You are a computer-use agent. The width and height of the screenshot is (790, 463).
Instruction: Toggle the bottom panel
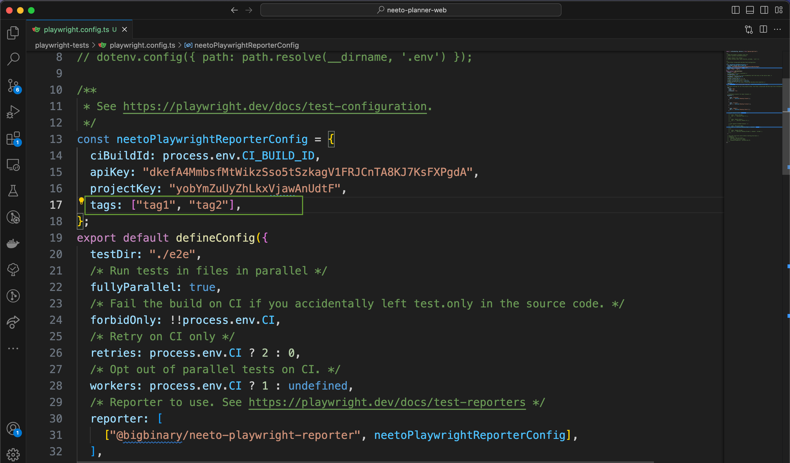click(750, 10)
